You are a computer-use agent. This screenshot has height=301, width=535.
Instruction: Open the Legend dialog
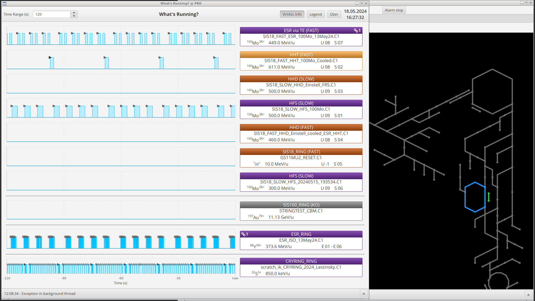[x=315, y=14]
